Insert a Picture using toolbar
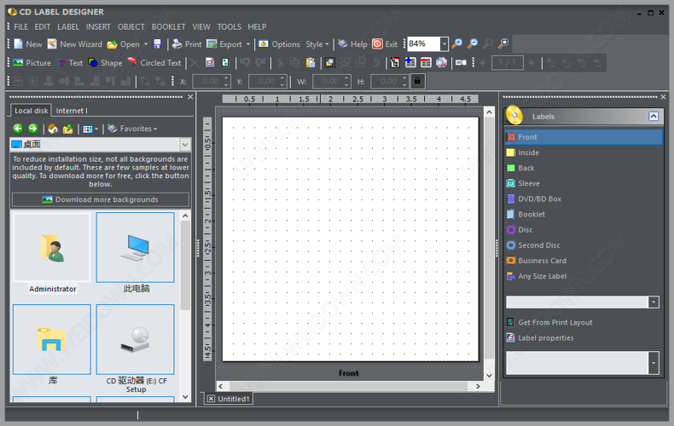The width and height of the screenshot is (674, 426). point(32,63)
